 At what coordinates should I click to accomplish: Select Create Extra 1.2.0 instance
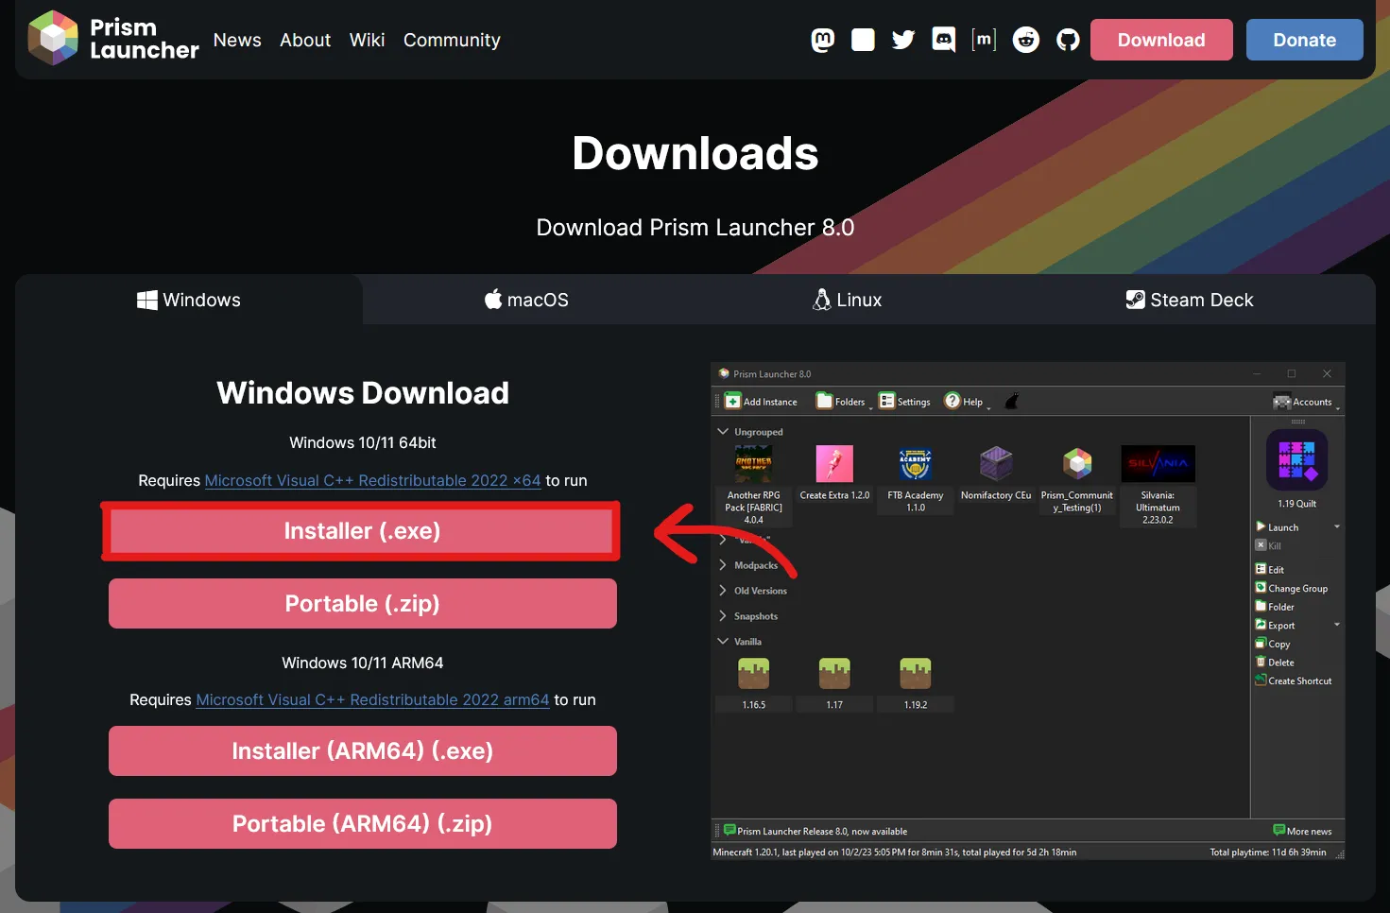click(x=834, y=474)
